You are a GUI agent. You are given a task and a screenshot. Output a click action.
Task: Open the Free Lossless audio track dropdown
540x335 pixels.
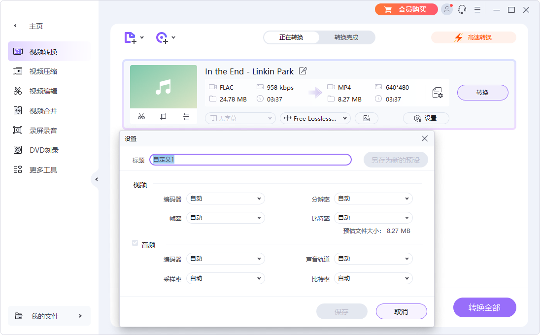click(315, 118)
